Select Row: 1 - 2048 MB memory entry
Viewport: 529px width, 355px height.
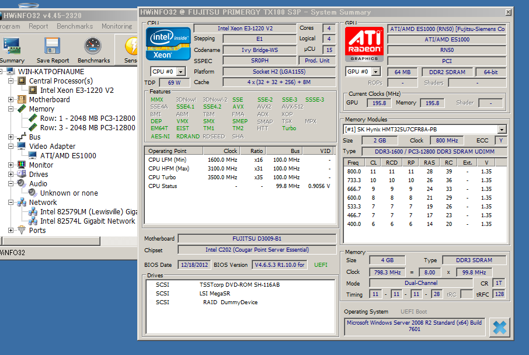[87, 118]
